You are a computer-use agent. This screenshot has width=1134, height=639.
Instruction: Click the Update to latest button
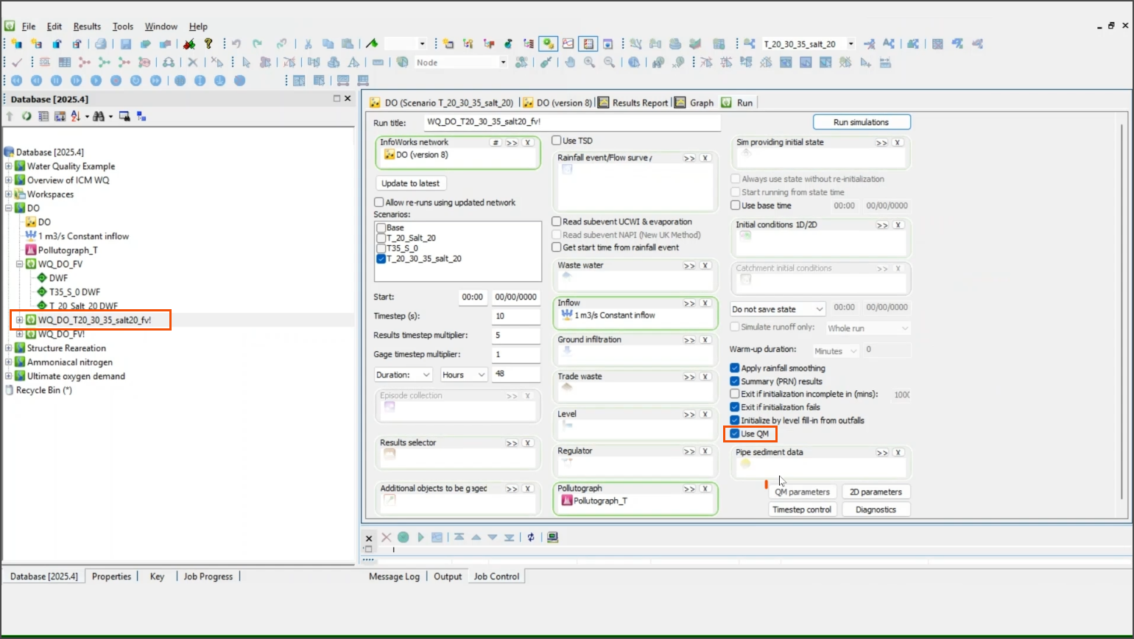(410, 183)
